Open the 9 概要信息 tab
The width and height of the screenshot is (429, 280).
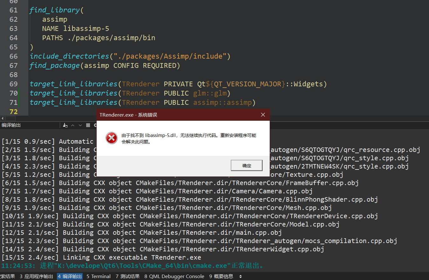pos(221,276)
